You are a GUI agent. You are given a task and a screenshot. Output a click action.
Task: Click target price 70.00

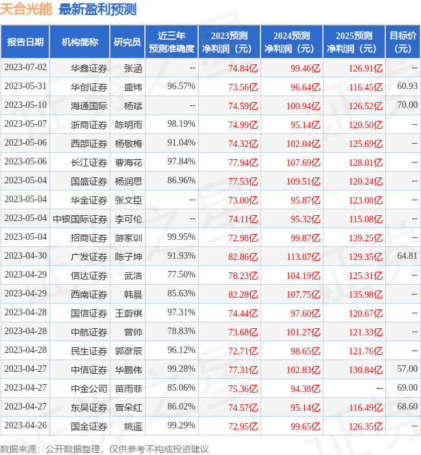click(x=407, y=105)
